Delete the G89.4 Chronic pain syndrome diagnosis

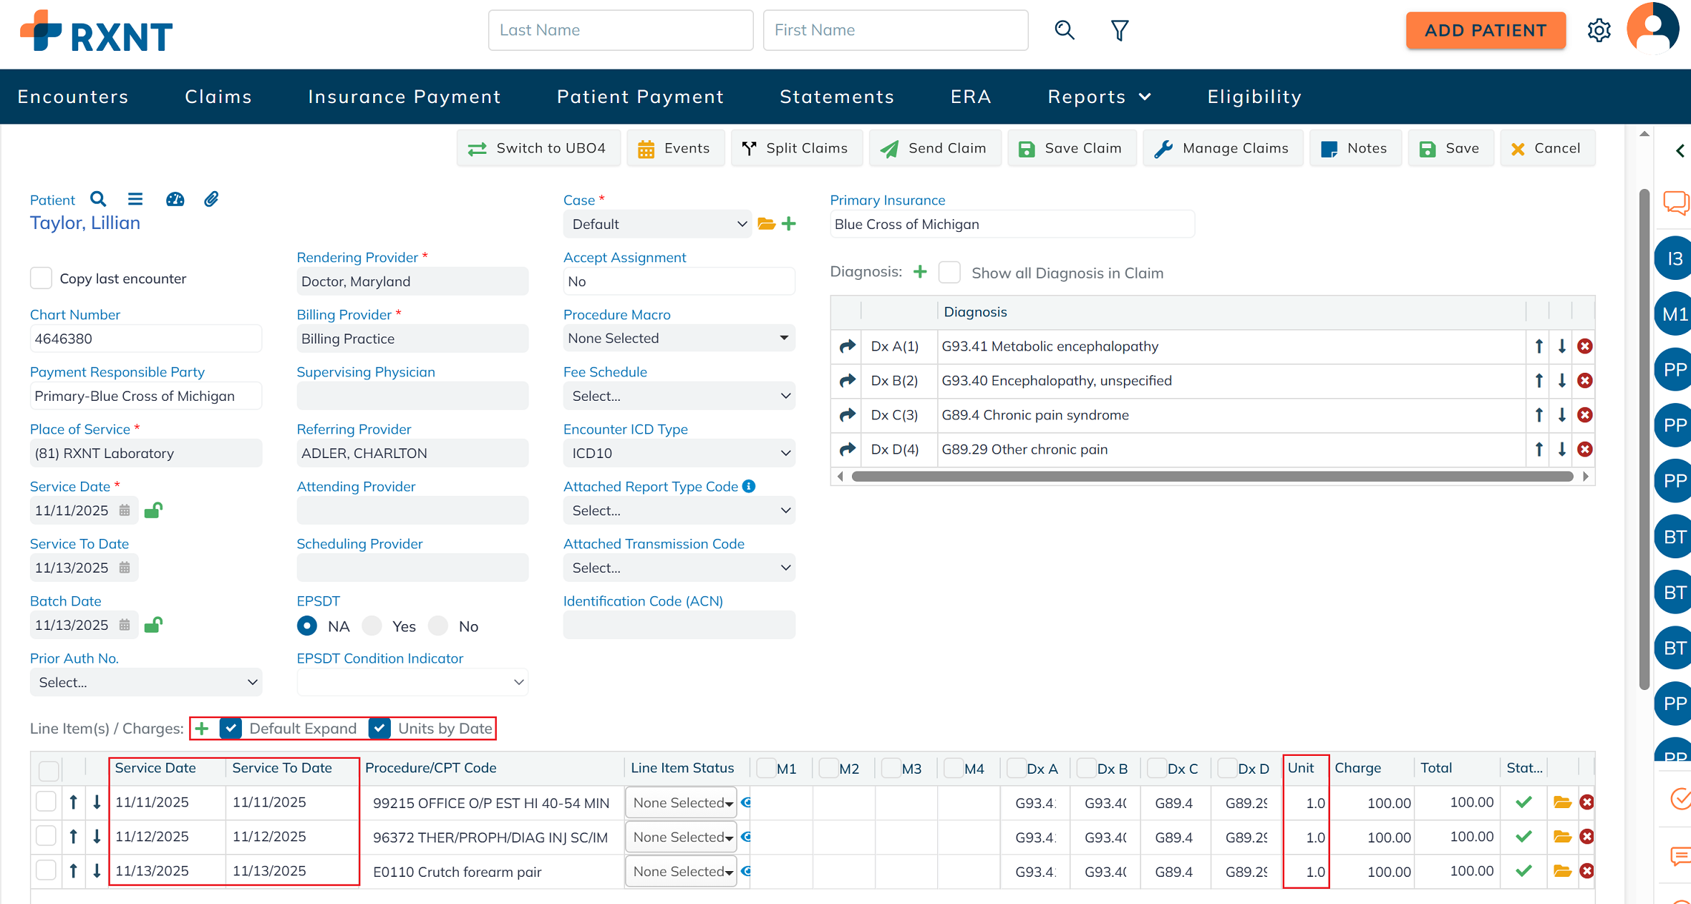point(1584,415)
